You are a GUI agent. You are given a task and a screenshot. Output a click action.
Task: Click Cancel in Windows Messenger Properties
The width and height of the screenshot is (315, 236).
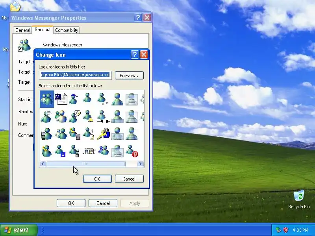pos(103,203)
